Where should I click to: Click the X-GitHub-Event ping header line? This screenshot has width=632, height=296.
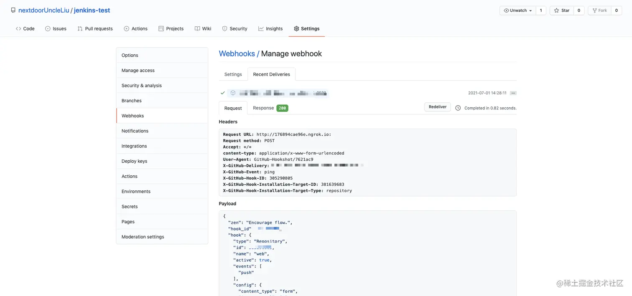click(x=249, y=172)
